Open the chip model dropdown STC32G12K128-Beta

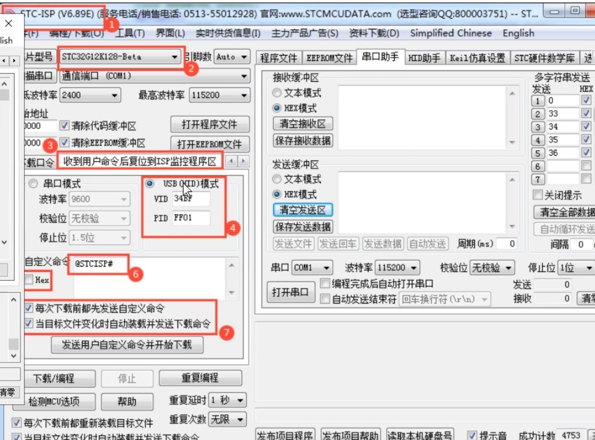(x=120, y=57)
